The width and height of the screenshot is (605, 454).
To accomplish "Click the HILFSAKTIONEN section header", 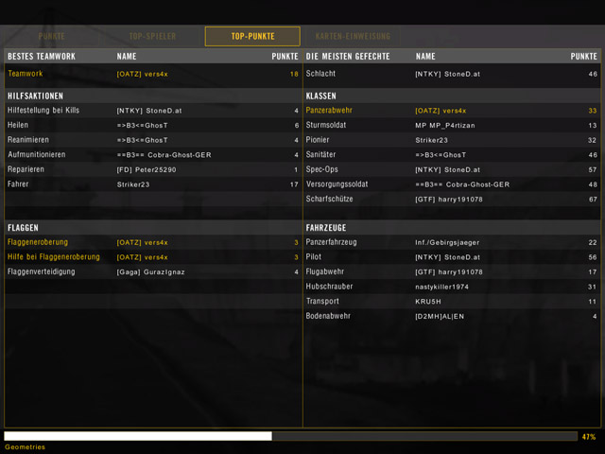I will tap(36, 96).
